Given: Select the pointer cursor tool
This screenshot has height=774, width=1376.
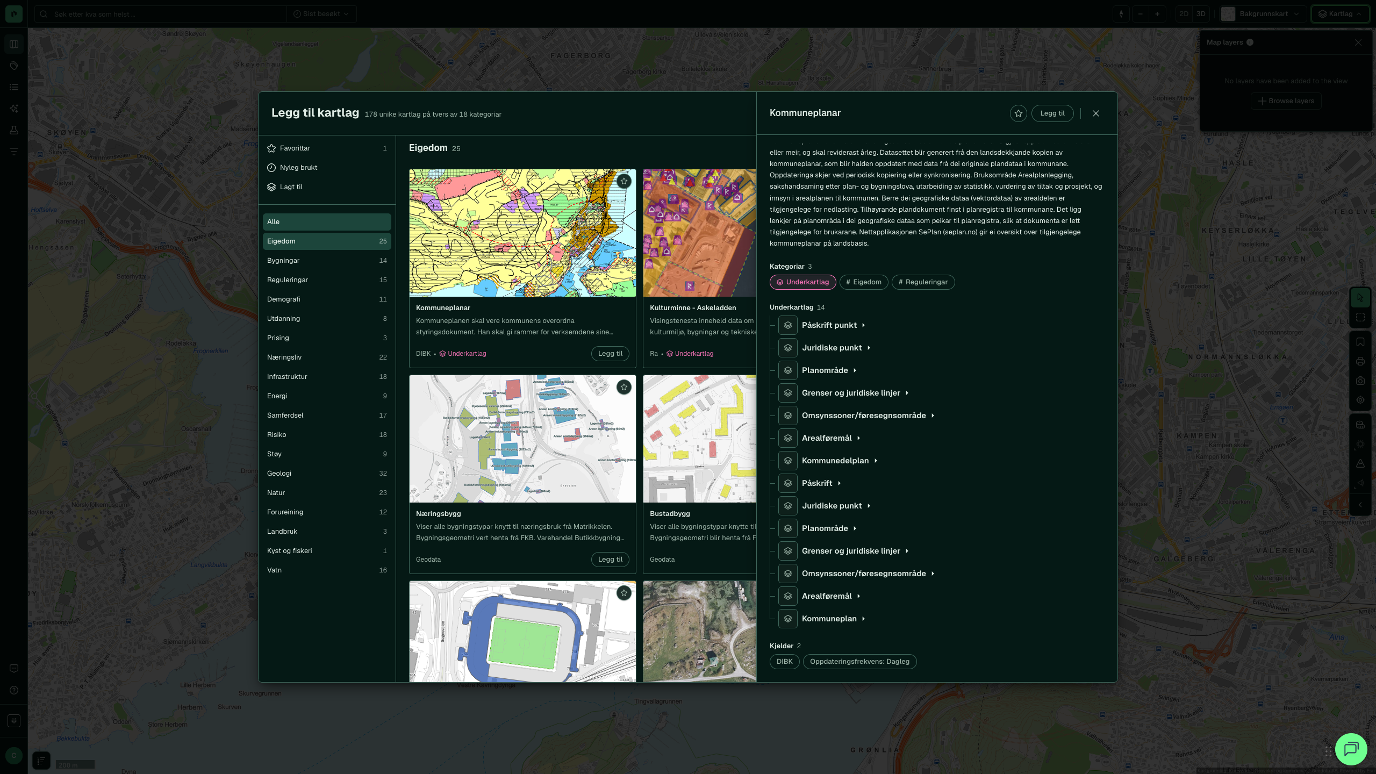Looking at the screenshot, I should 1360,297.
